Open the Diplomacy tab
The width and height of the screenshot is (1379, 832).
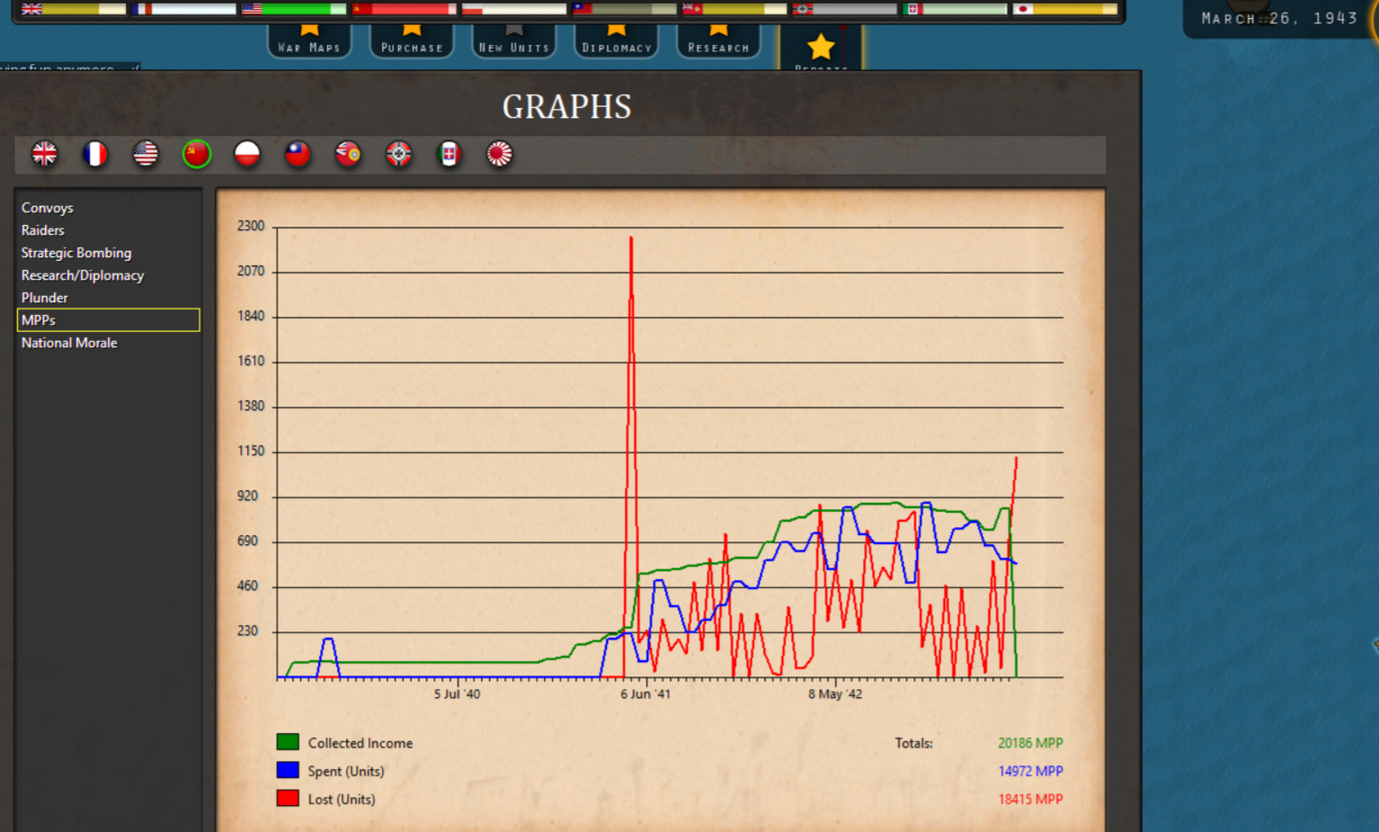pyautogui.click(x=616, y=40)
